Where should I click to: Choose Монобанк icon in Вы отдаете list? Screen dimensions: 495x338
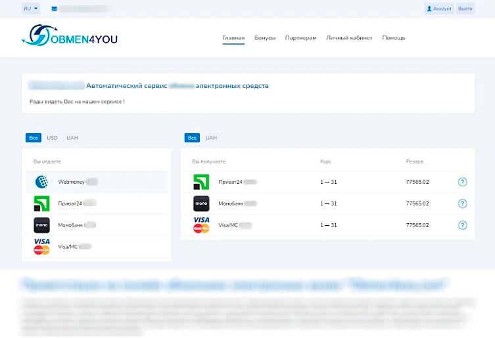tap(41, 225)
